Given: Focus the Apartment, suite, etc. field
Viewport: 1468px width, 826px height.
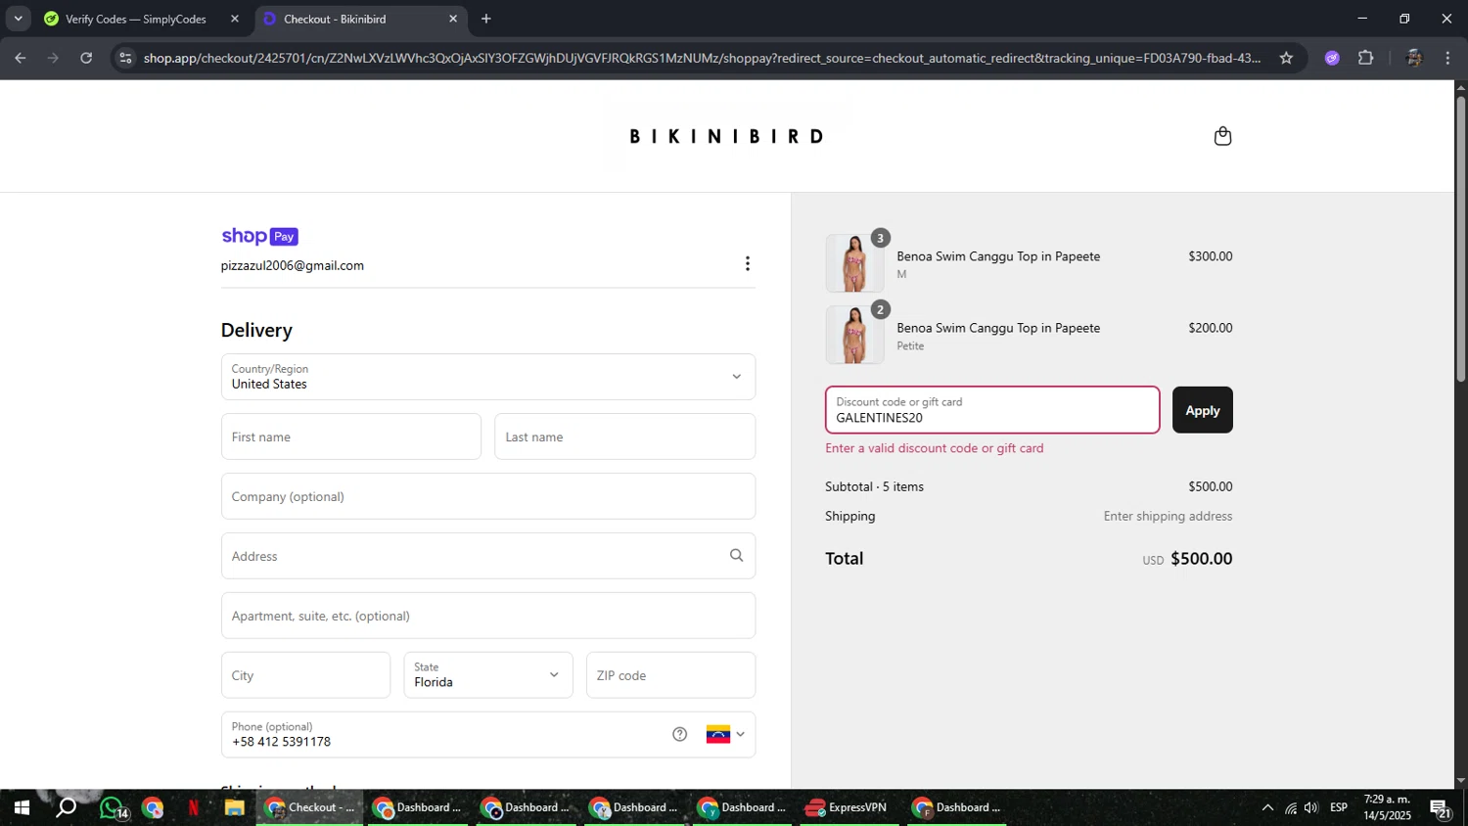Looking at the screenshot, I should tap(488, 616).
